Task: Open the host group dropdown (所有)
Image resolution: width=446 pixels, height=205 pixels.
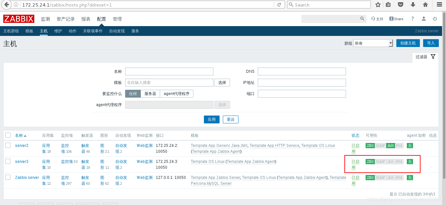Action: tap(373, 43)
